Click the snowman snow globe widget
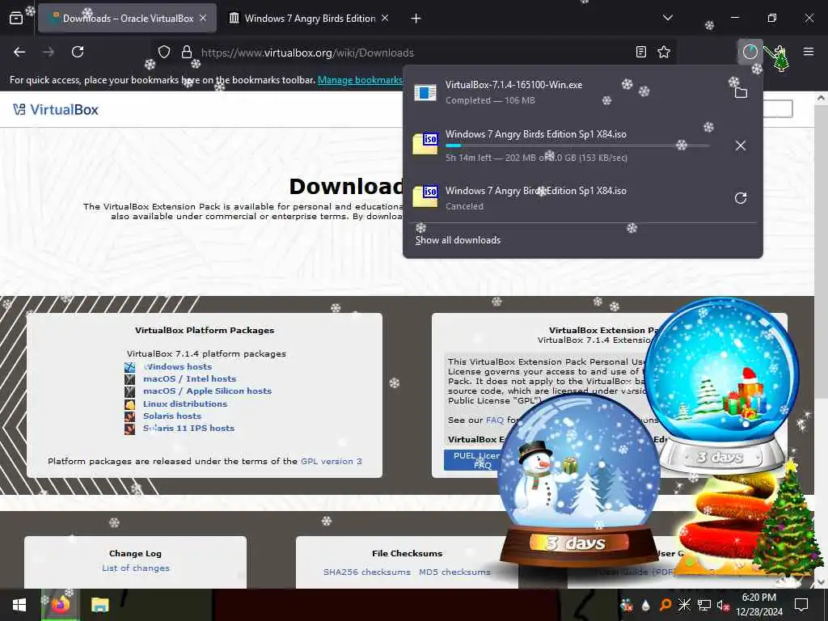Screen dimensions: 828x621 point(579,479)
